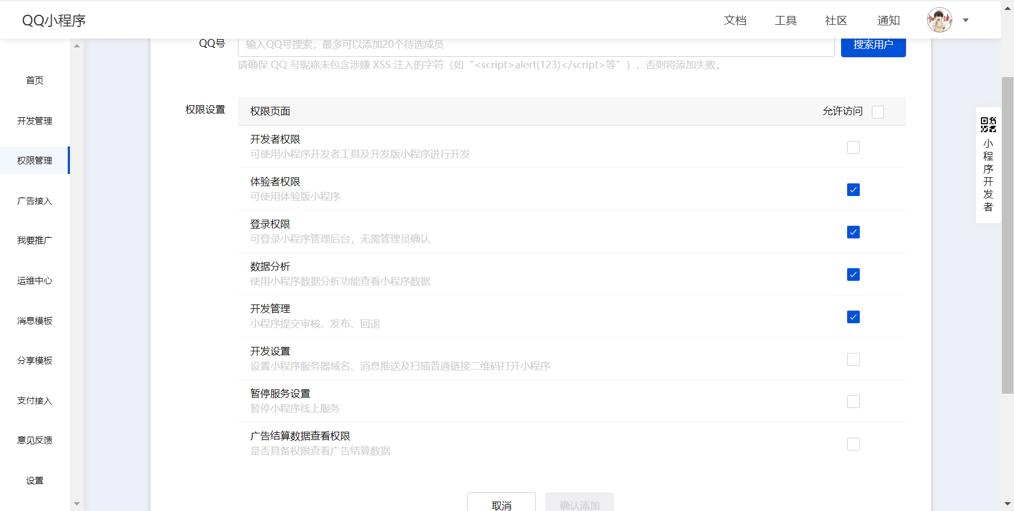
Task: Enable the 暂停服务设置 checkbox
Action: pos(853,401)
